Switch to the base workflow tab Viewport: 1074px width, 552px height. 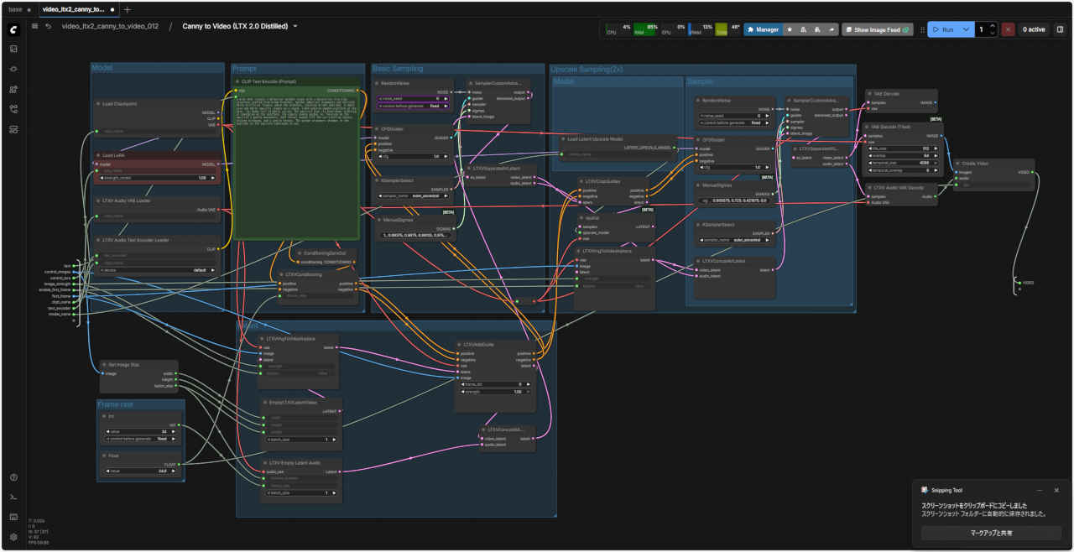coord(15,9)
